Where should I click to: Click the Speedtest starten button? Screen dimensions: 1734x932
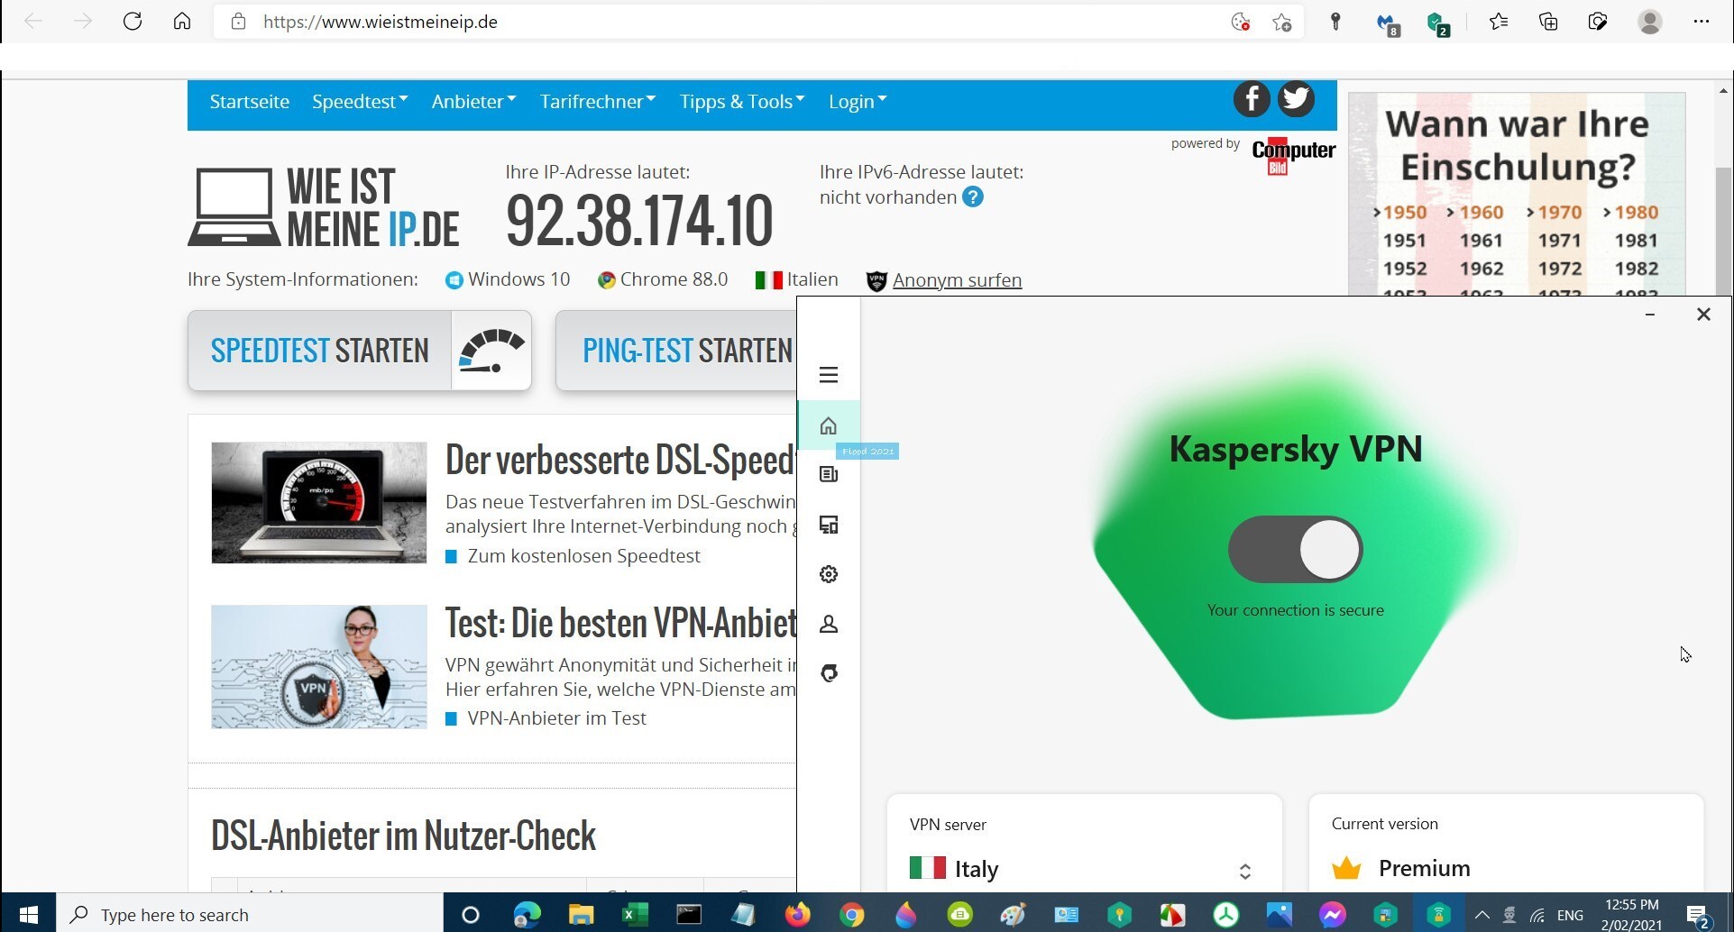coord(360,351)
